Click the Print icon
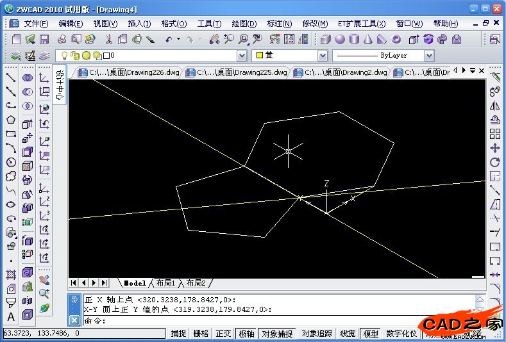Image resolution: width=506 pixels, height=342 pixels. click(x=62, y=39)
